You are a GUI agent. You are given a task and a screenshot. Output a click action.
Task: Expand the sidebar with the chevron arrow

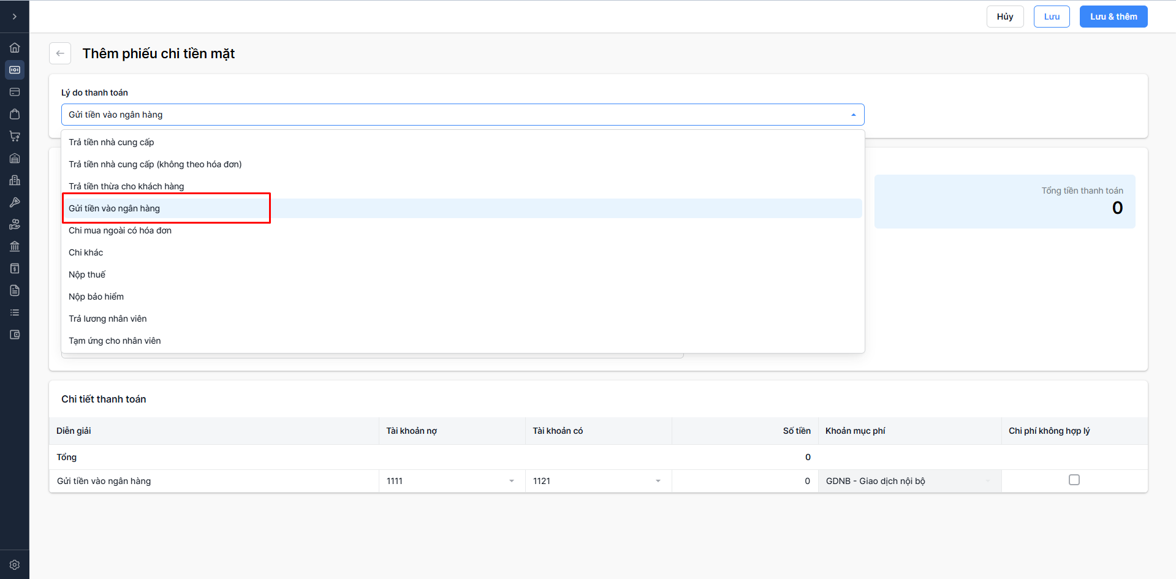[15, 17]
